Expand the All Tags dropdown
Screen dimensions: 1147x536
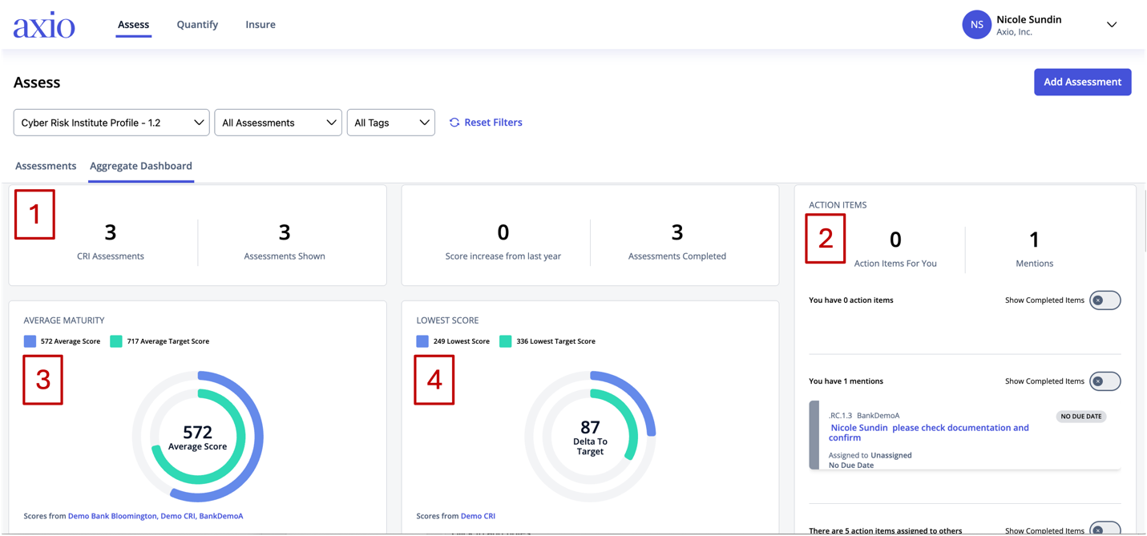click(391, 123)
